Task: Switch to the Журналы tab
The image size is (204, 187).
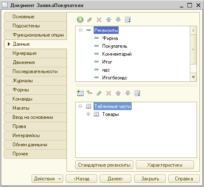Action: coord(35,81)
